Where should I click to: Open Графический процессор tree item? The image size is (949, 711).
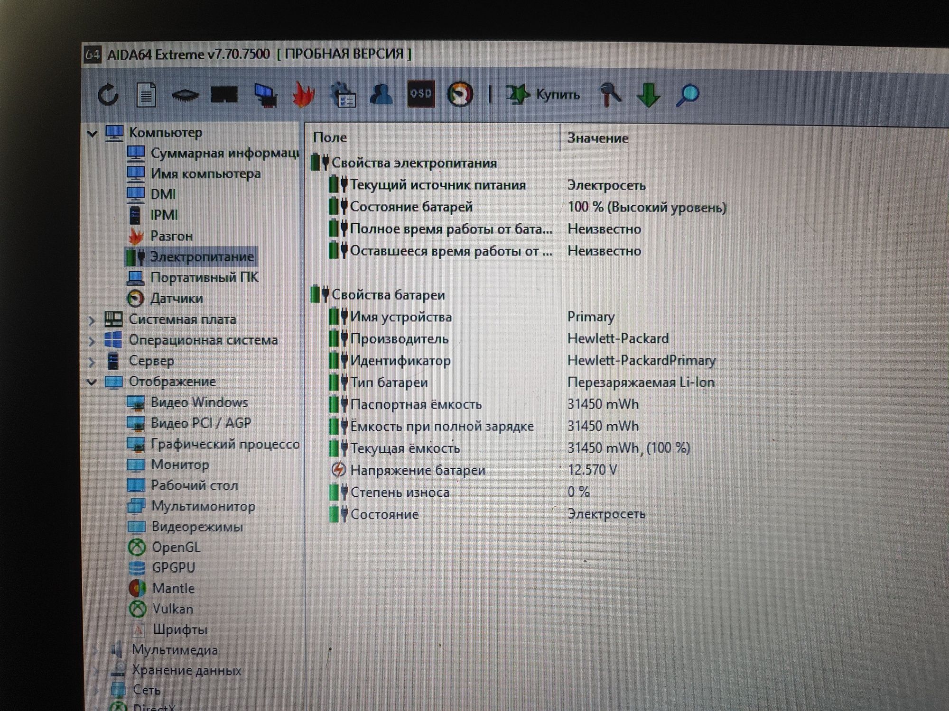[x=213, y=444]
